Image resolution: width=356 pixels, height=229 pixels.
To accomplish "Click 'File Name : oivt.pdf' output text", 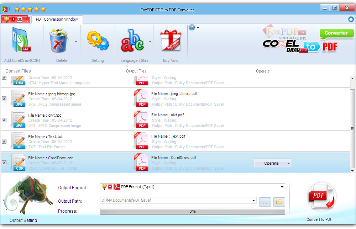I will coord(168,115).
